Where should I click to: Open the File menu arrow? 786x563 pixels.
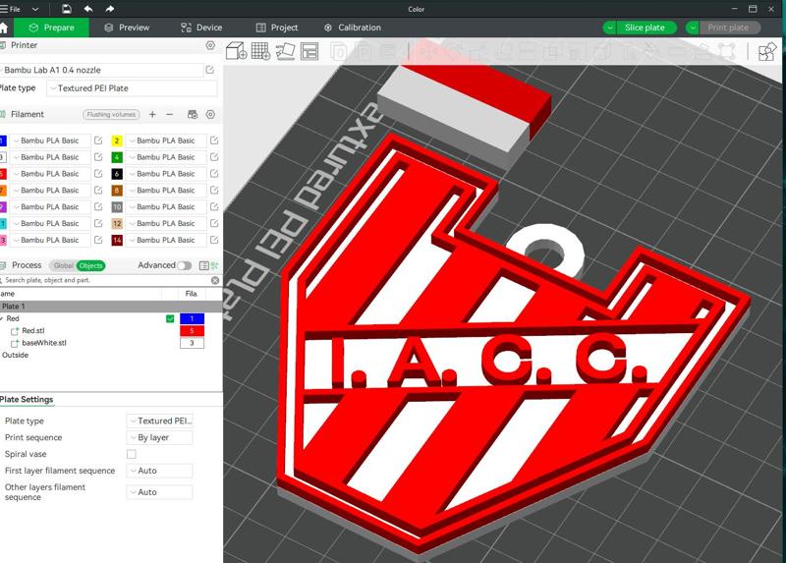pos(35,9)
